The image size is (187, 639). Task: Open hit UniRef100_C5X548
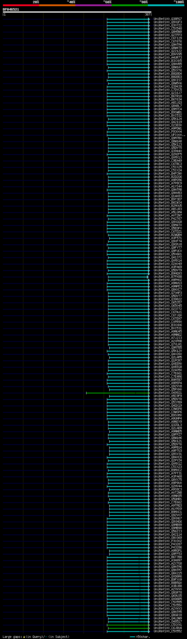[168, 29]
